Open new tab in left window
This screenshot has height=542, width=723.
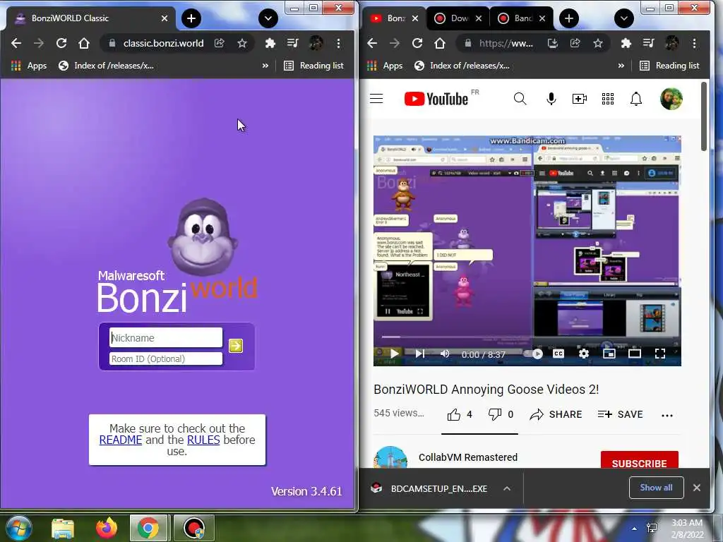(191, 18)
